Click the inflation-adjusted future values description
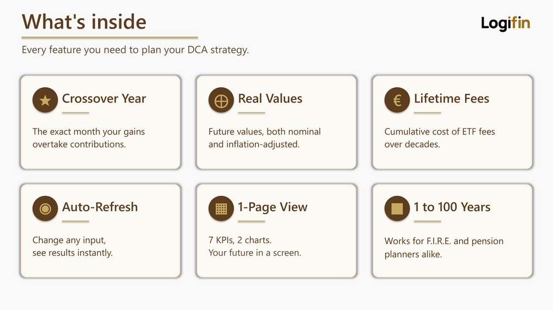The height and width of the screenshot is (310, 553). tap(265, 138)
